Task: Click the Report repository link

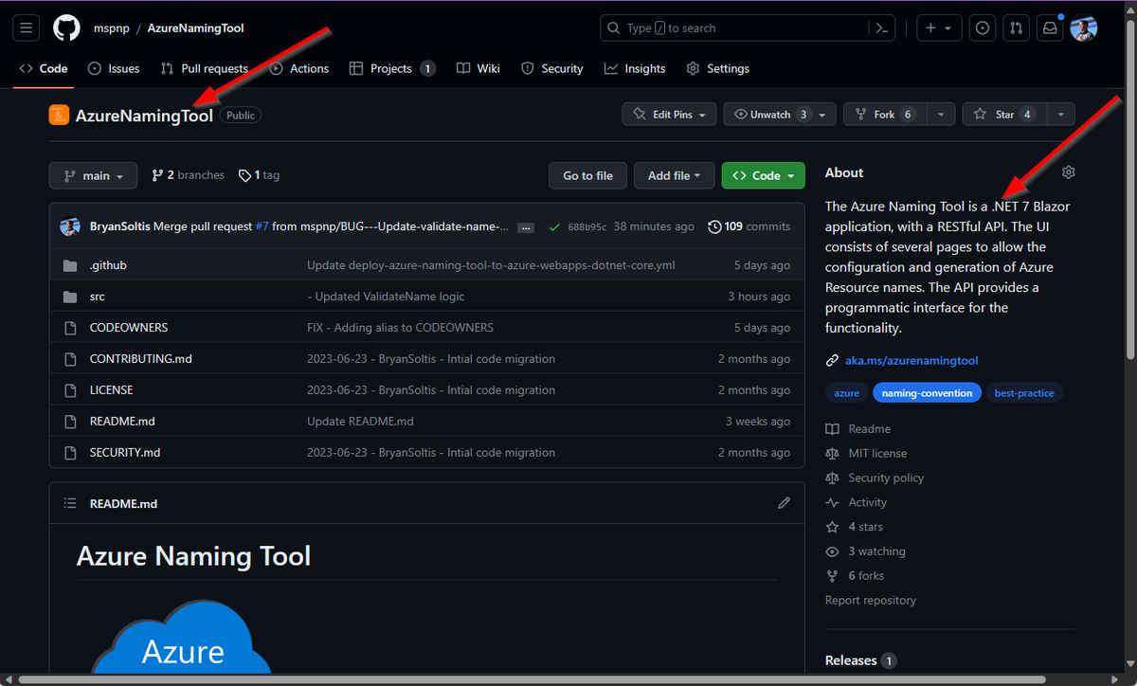Action: click(871, 600)
